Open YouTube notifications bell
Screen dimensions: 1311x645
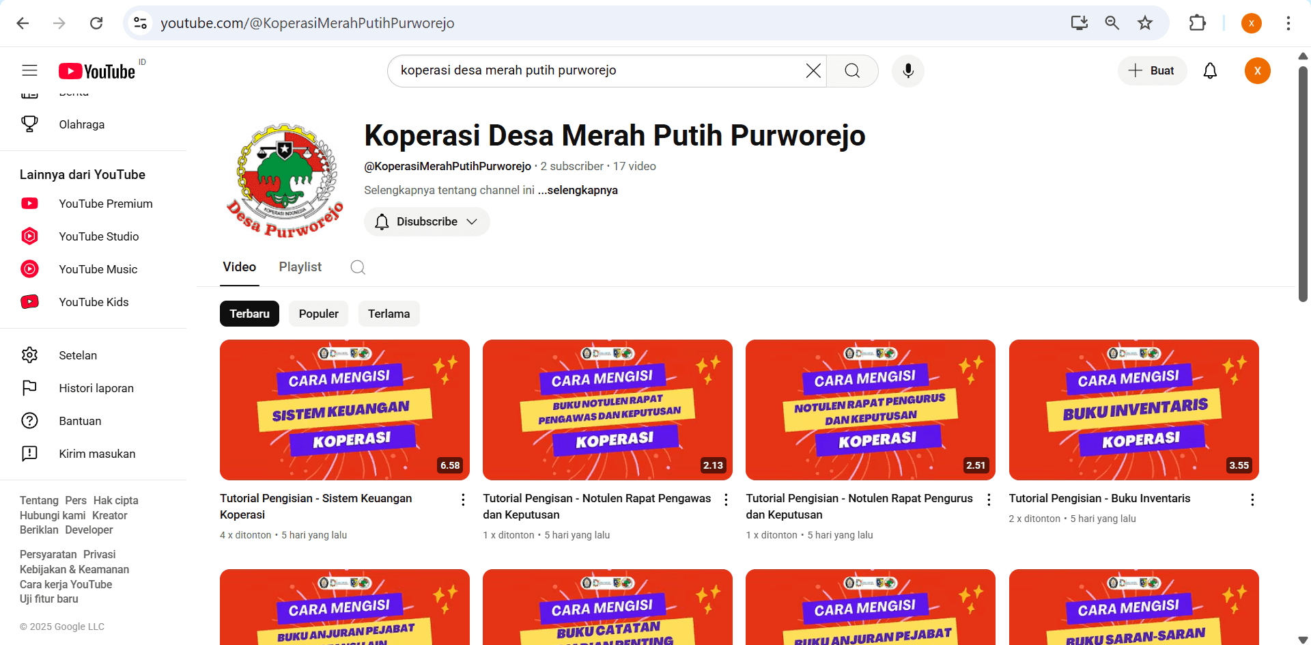pyautogui.click(x=1210, y=70)
